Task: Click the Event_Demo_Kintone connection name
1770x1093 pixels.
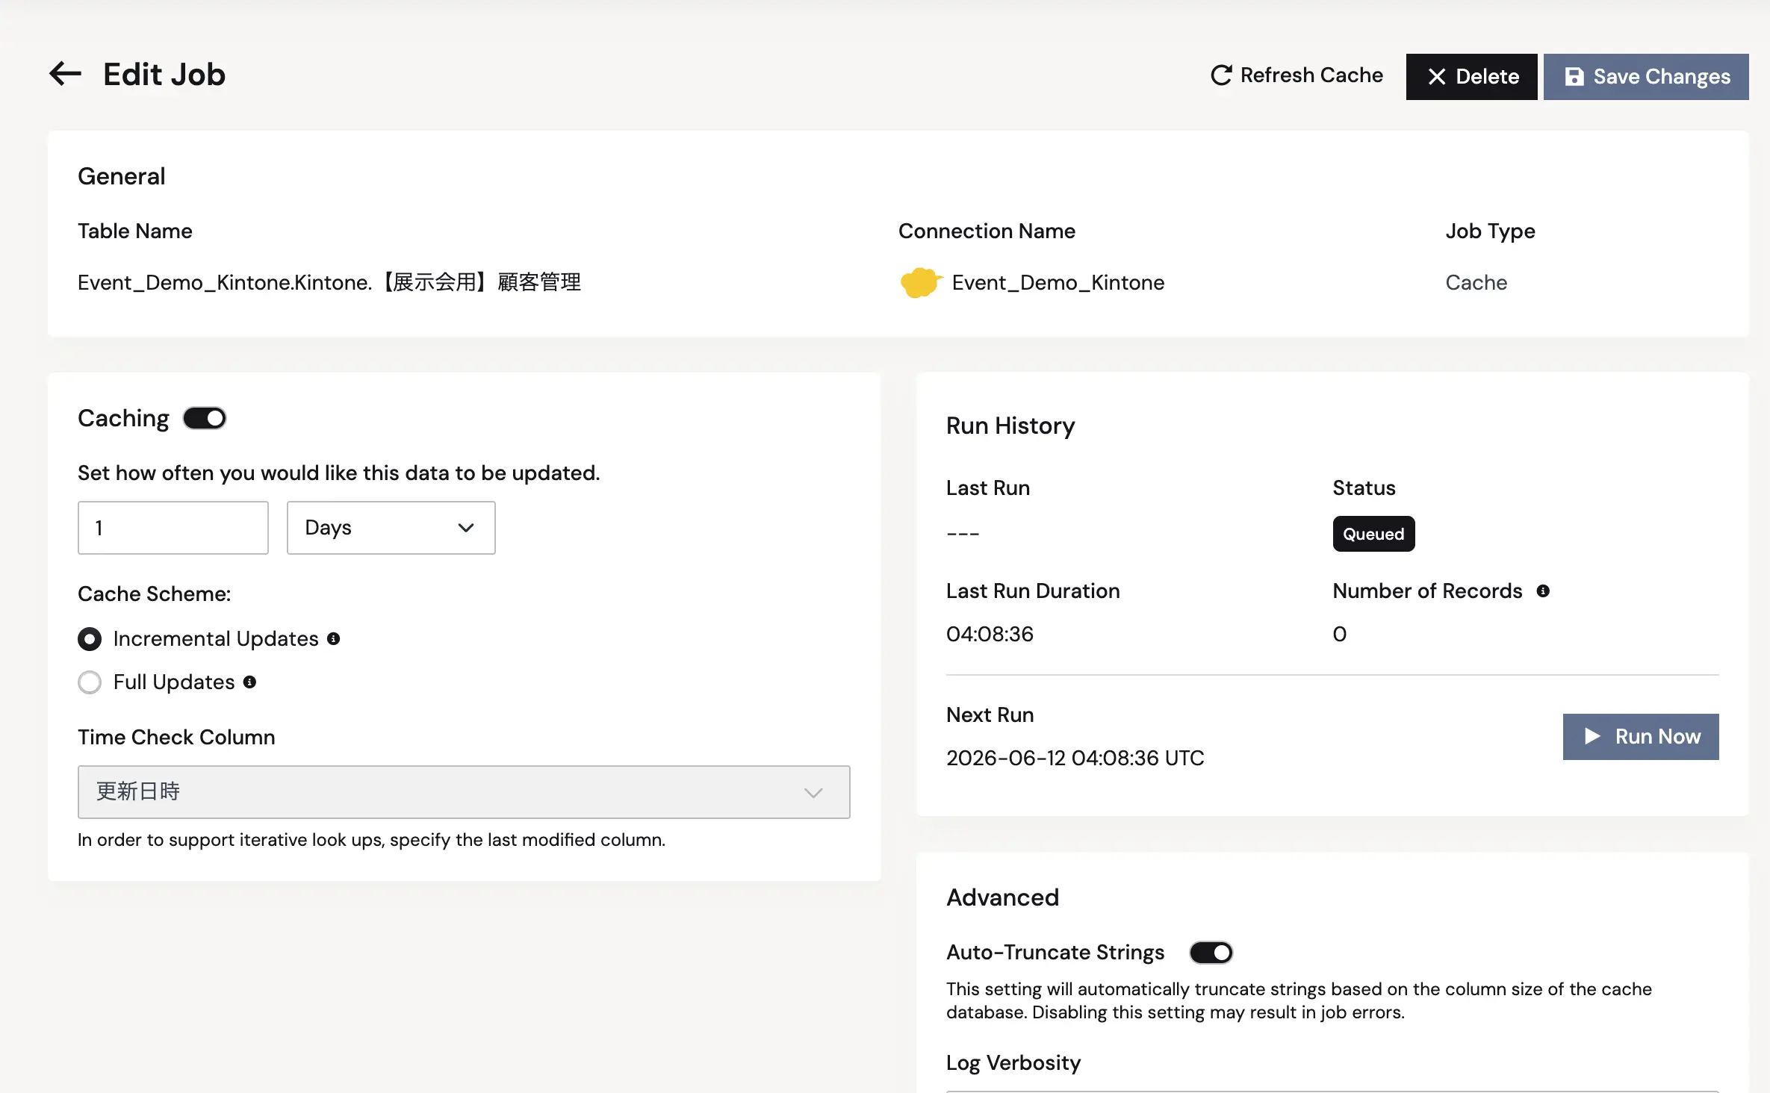Action: coord(1058,283)
